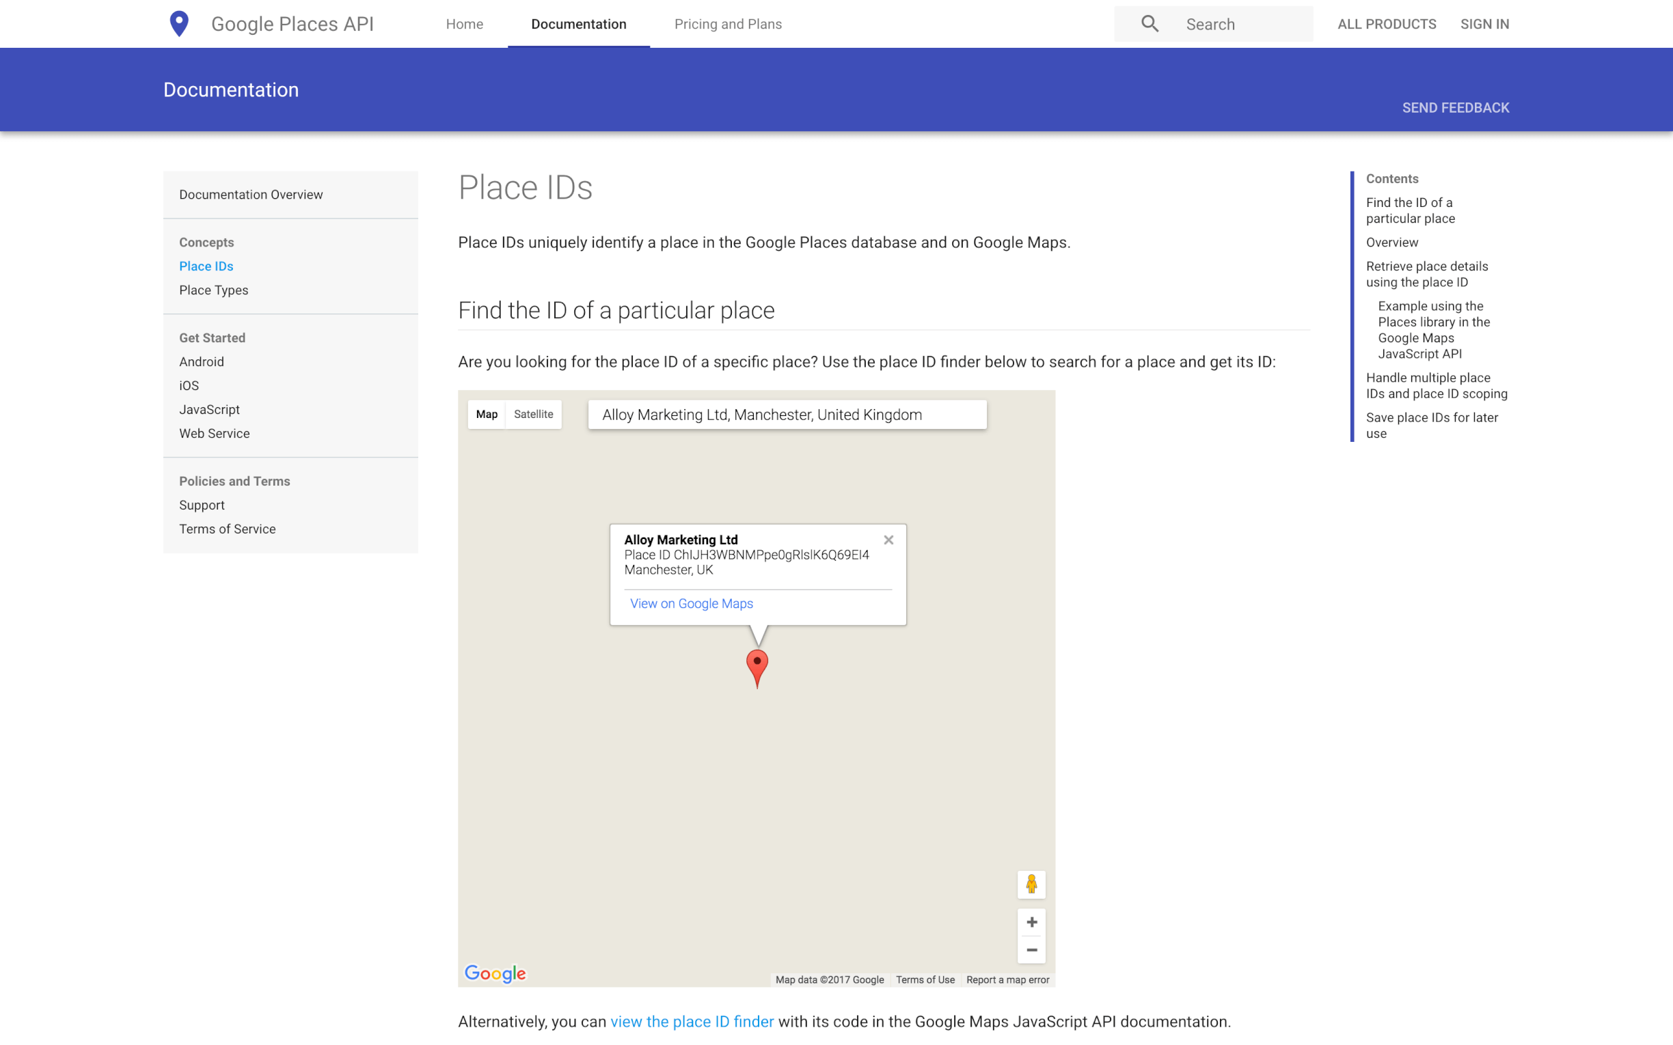Open Support page in sidebar
This screenshot has height=1045, width=1673.
202,505
